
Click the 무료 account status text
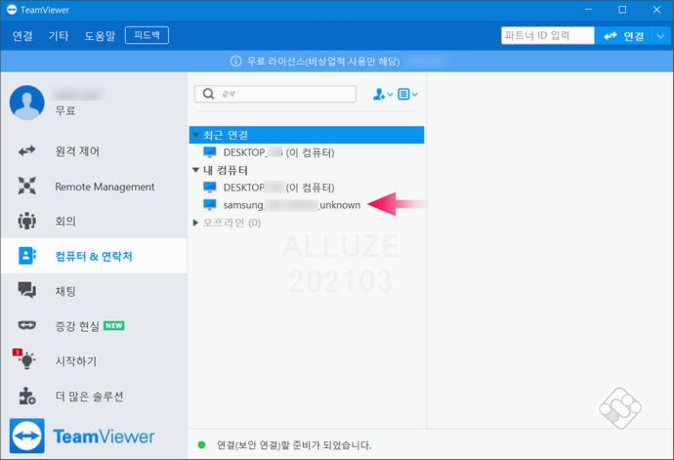click(65, 111)
